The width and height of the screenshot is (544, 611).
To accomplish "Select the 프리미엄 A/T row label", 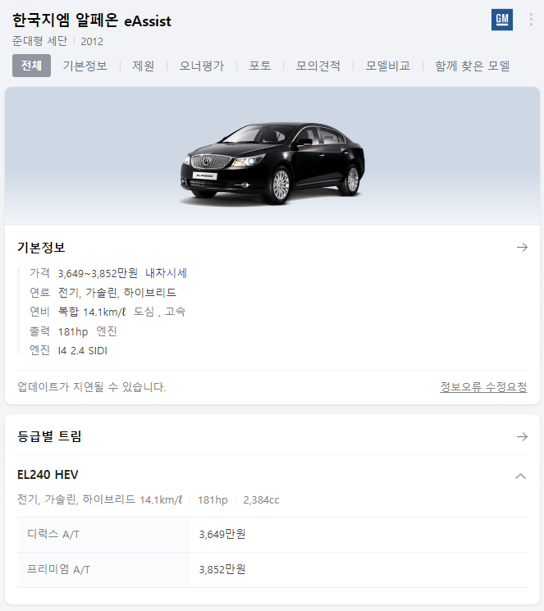I will pos(58,570).
